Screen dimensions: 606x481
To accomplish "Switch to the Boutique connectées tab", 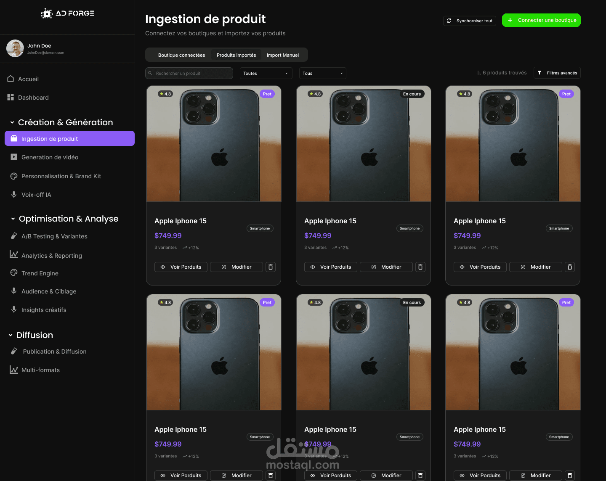I will click(181, 55).
